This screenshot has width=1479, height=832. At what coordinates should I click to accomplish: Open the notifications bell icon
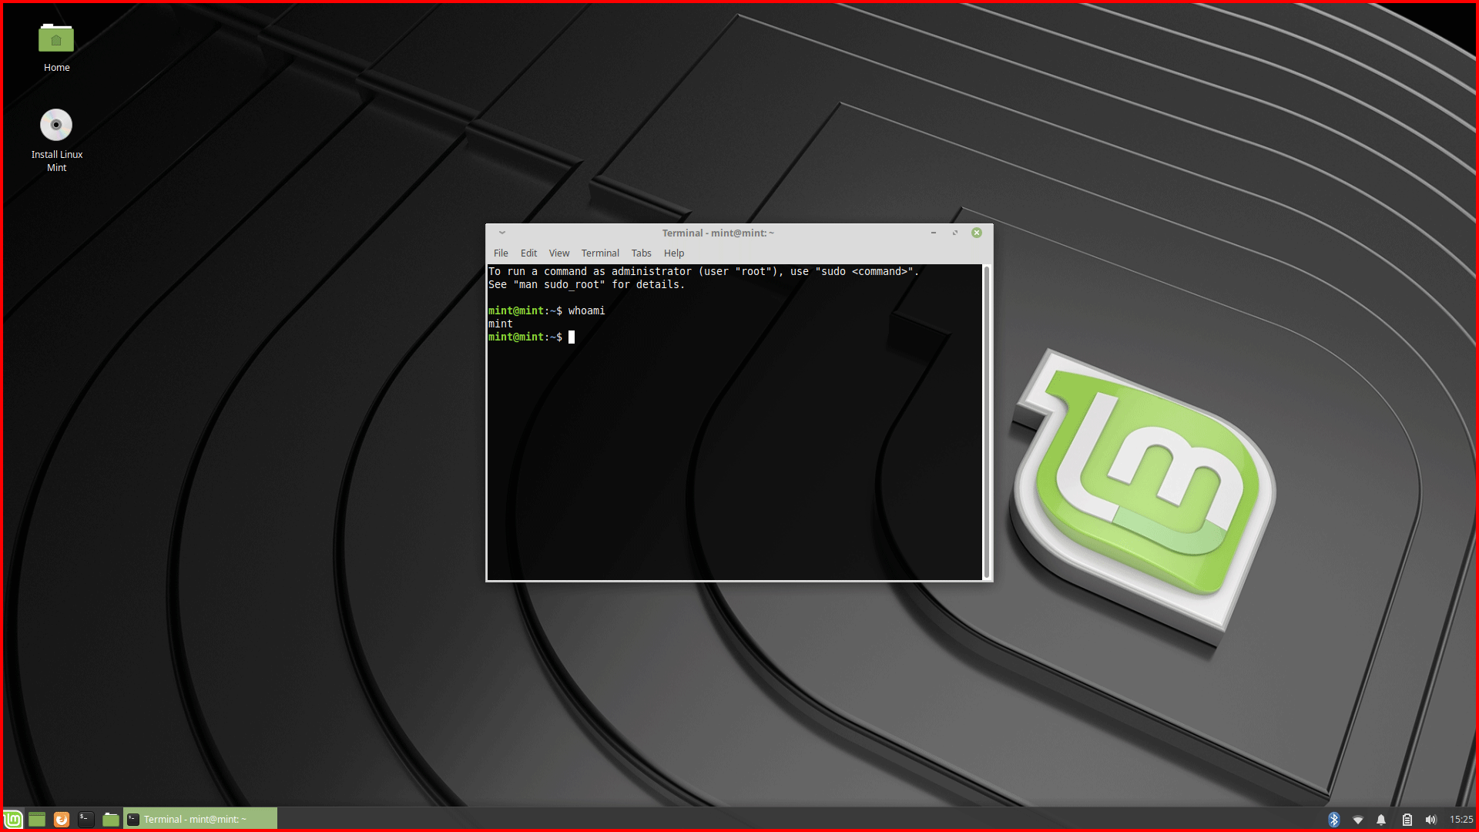1381,819
